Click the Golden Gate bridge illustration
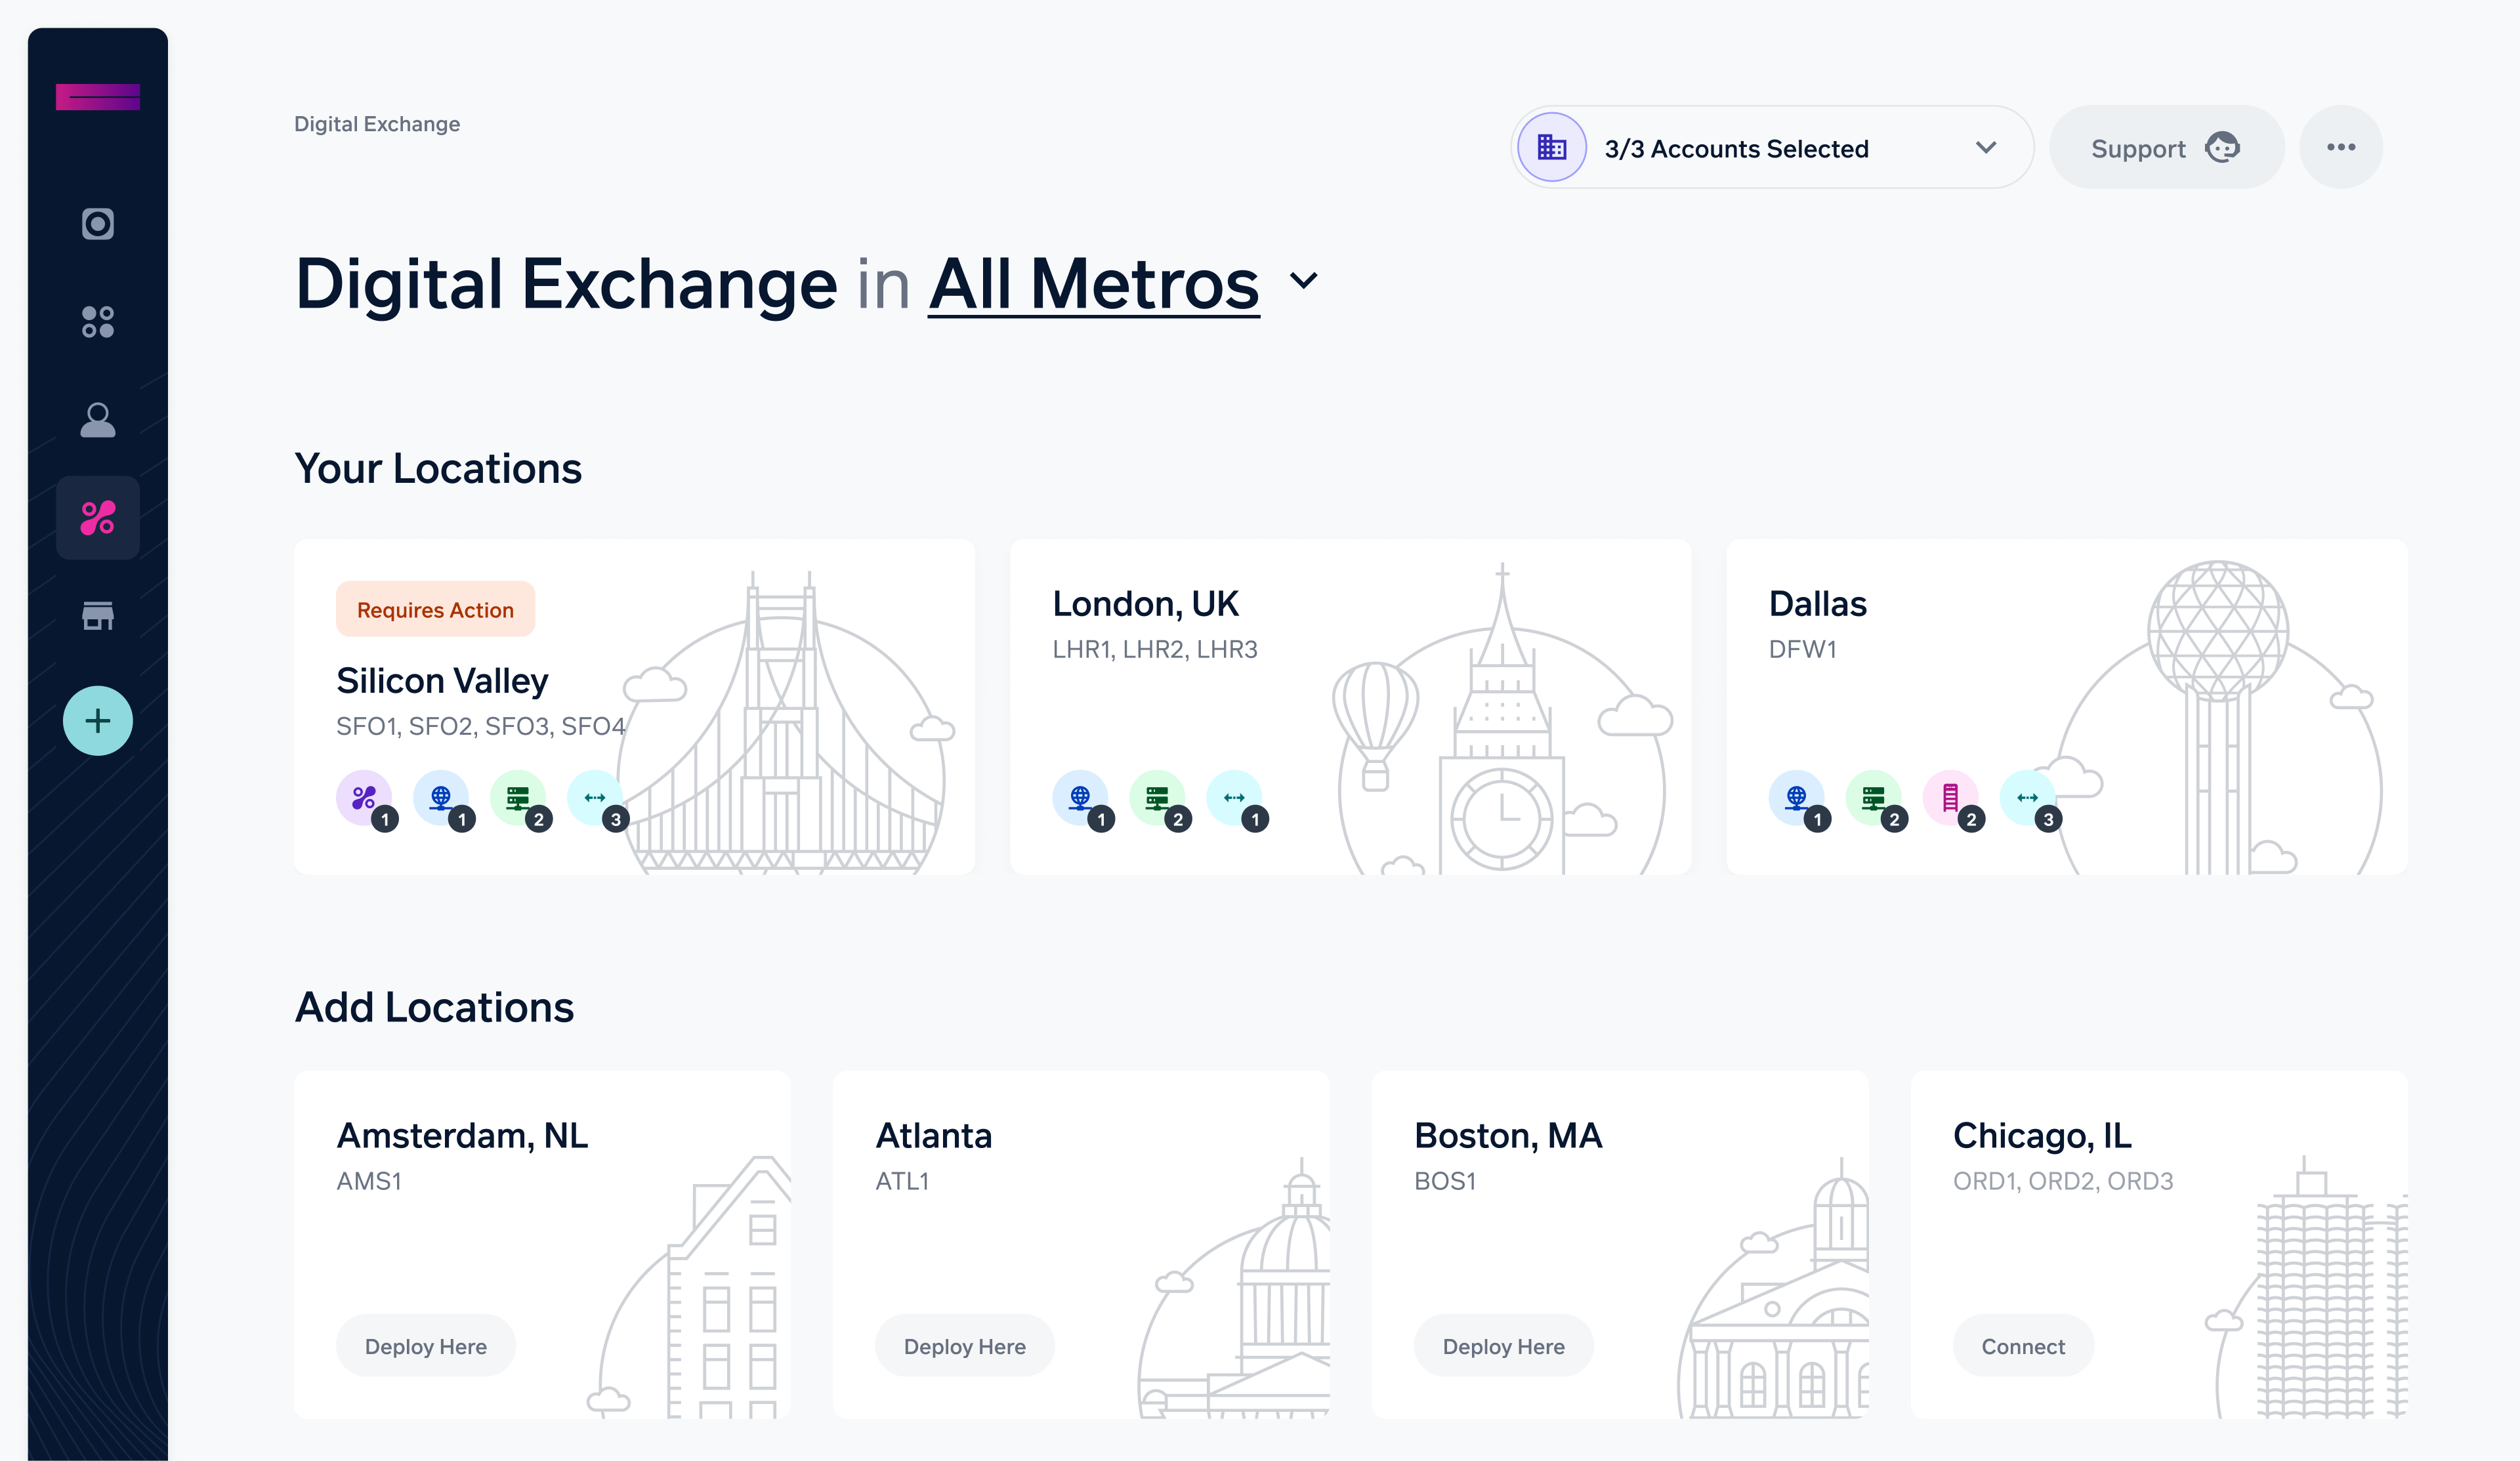The image size is (2520, 1461). (785, 722)
